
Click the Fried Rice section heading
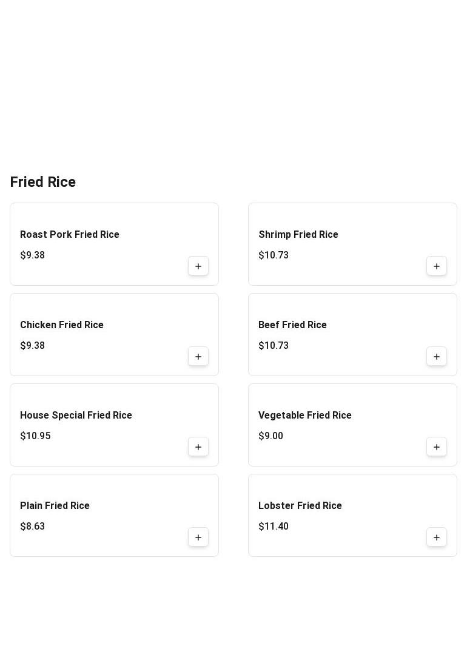pos(43,183)
